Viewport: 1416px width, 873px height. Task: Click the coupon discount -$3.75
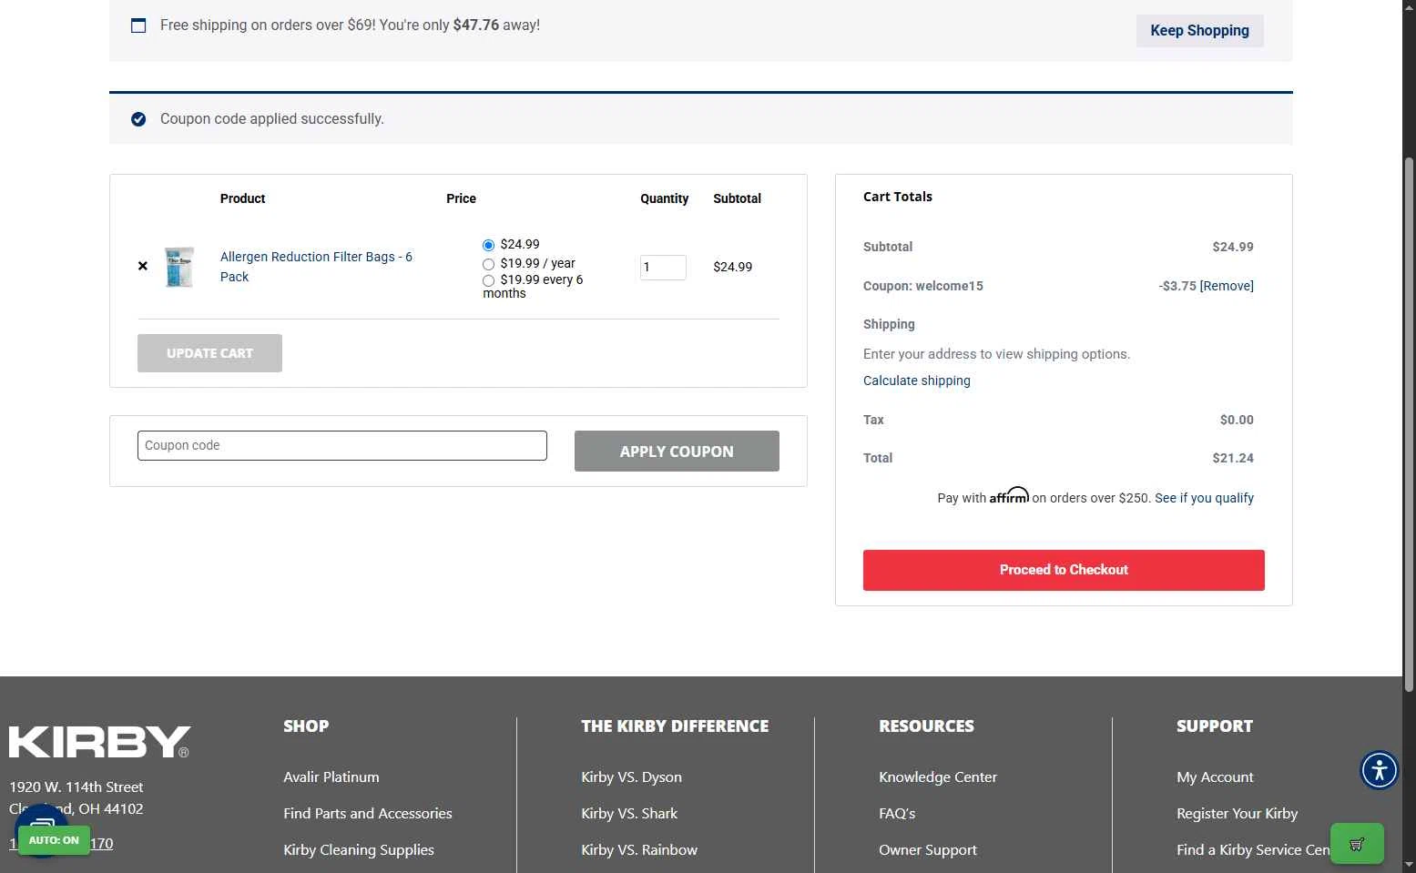(x=1177, y=286)
